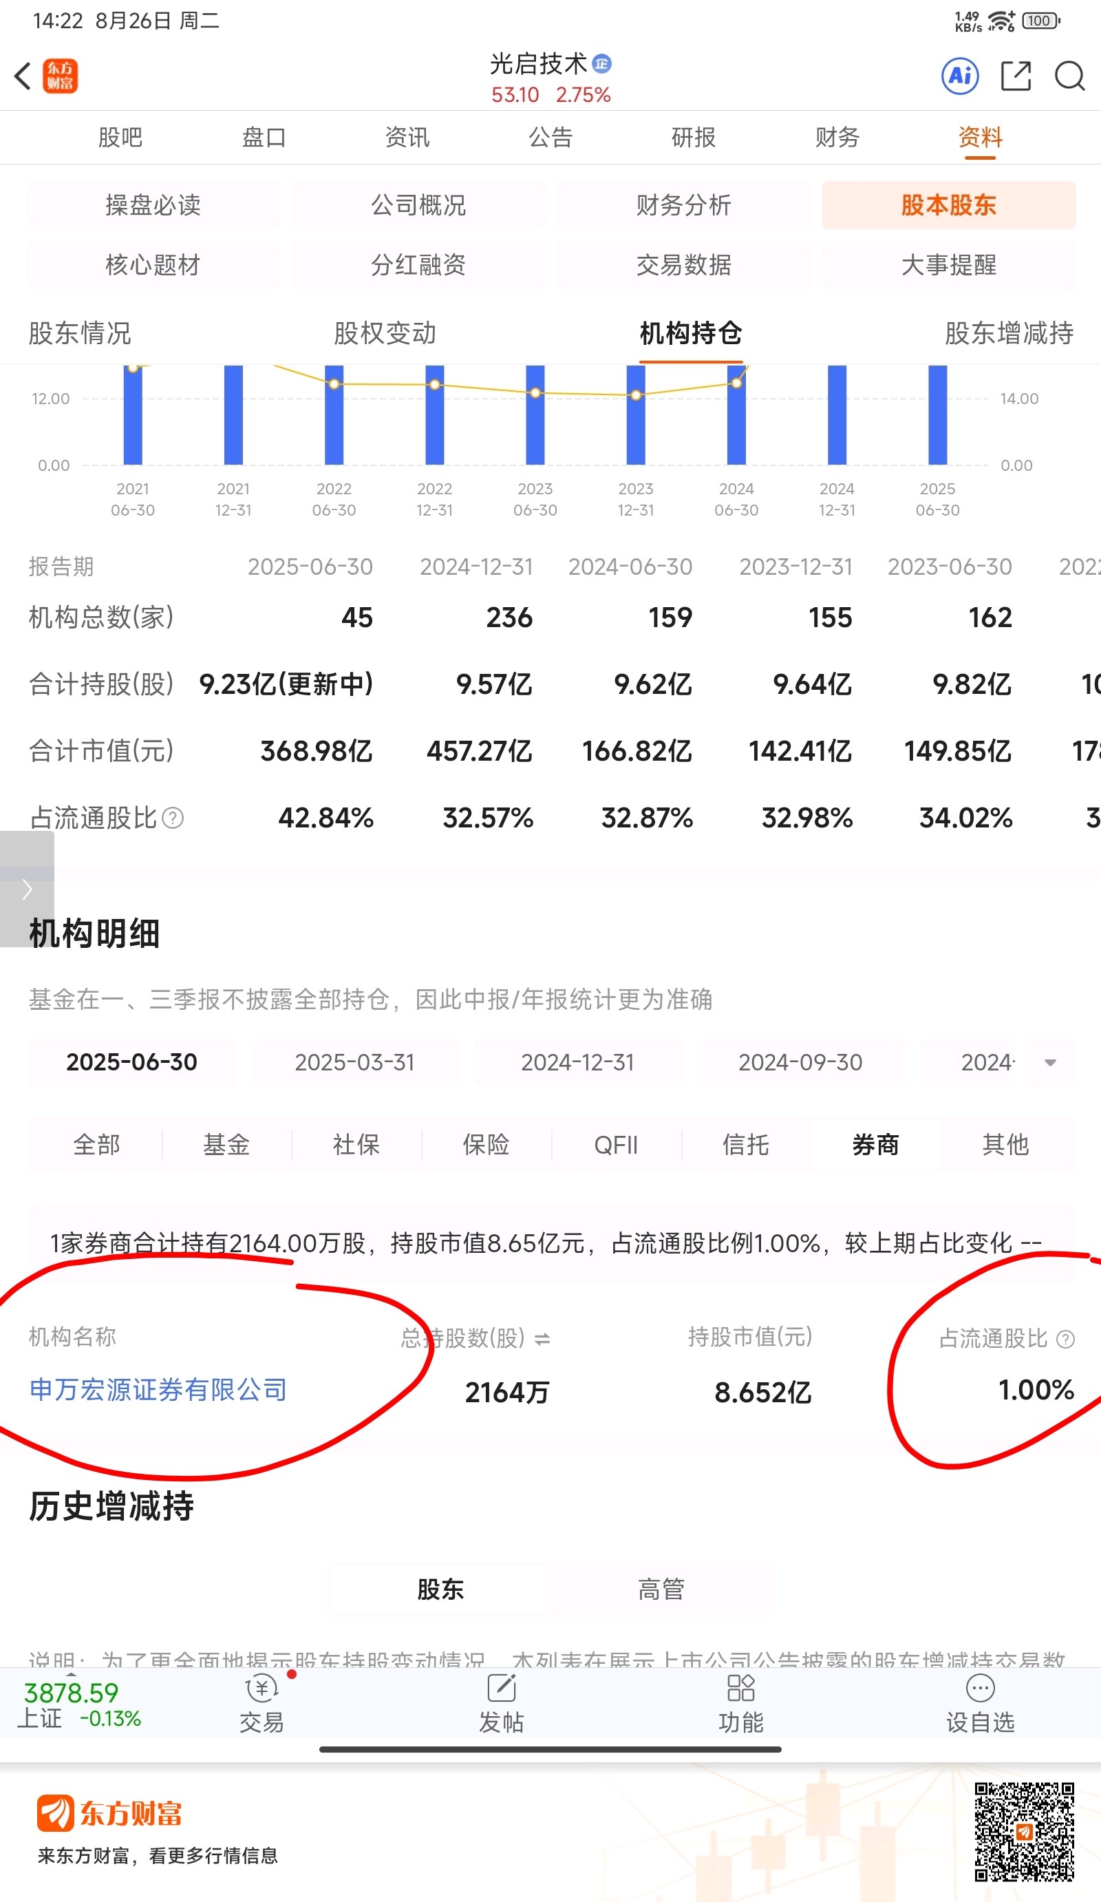This screenshot has width=1101, height=1902.
Task: Switch to 公告 tab
Action: point(551,138)
